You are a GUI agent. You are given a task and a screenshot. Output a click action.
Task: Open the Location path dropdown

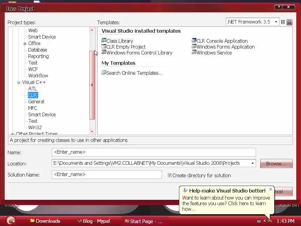click(252, 163)
